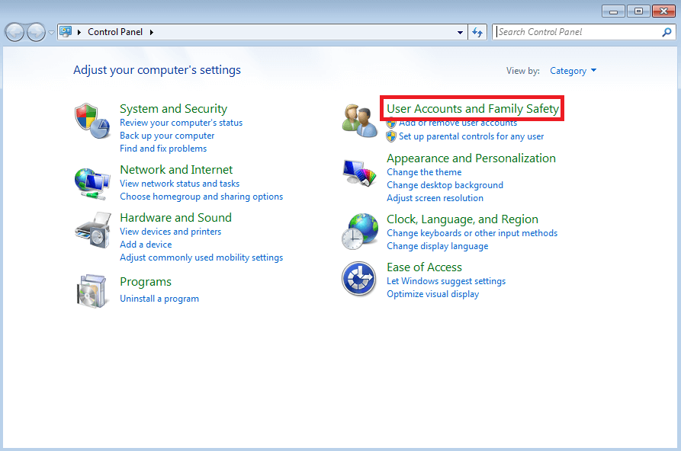Screen dimensions: 681x451
Task: Open Hardware and Sound heading
Action: [175, 217]
